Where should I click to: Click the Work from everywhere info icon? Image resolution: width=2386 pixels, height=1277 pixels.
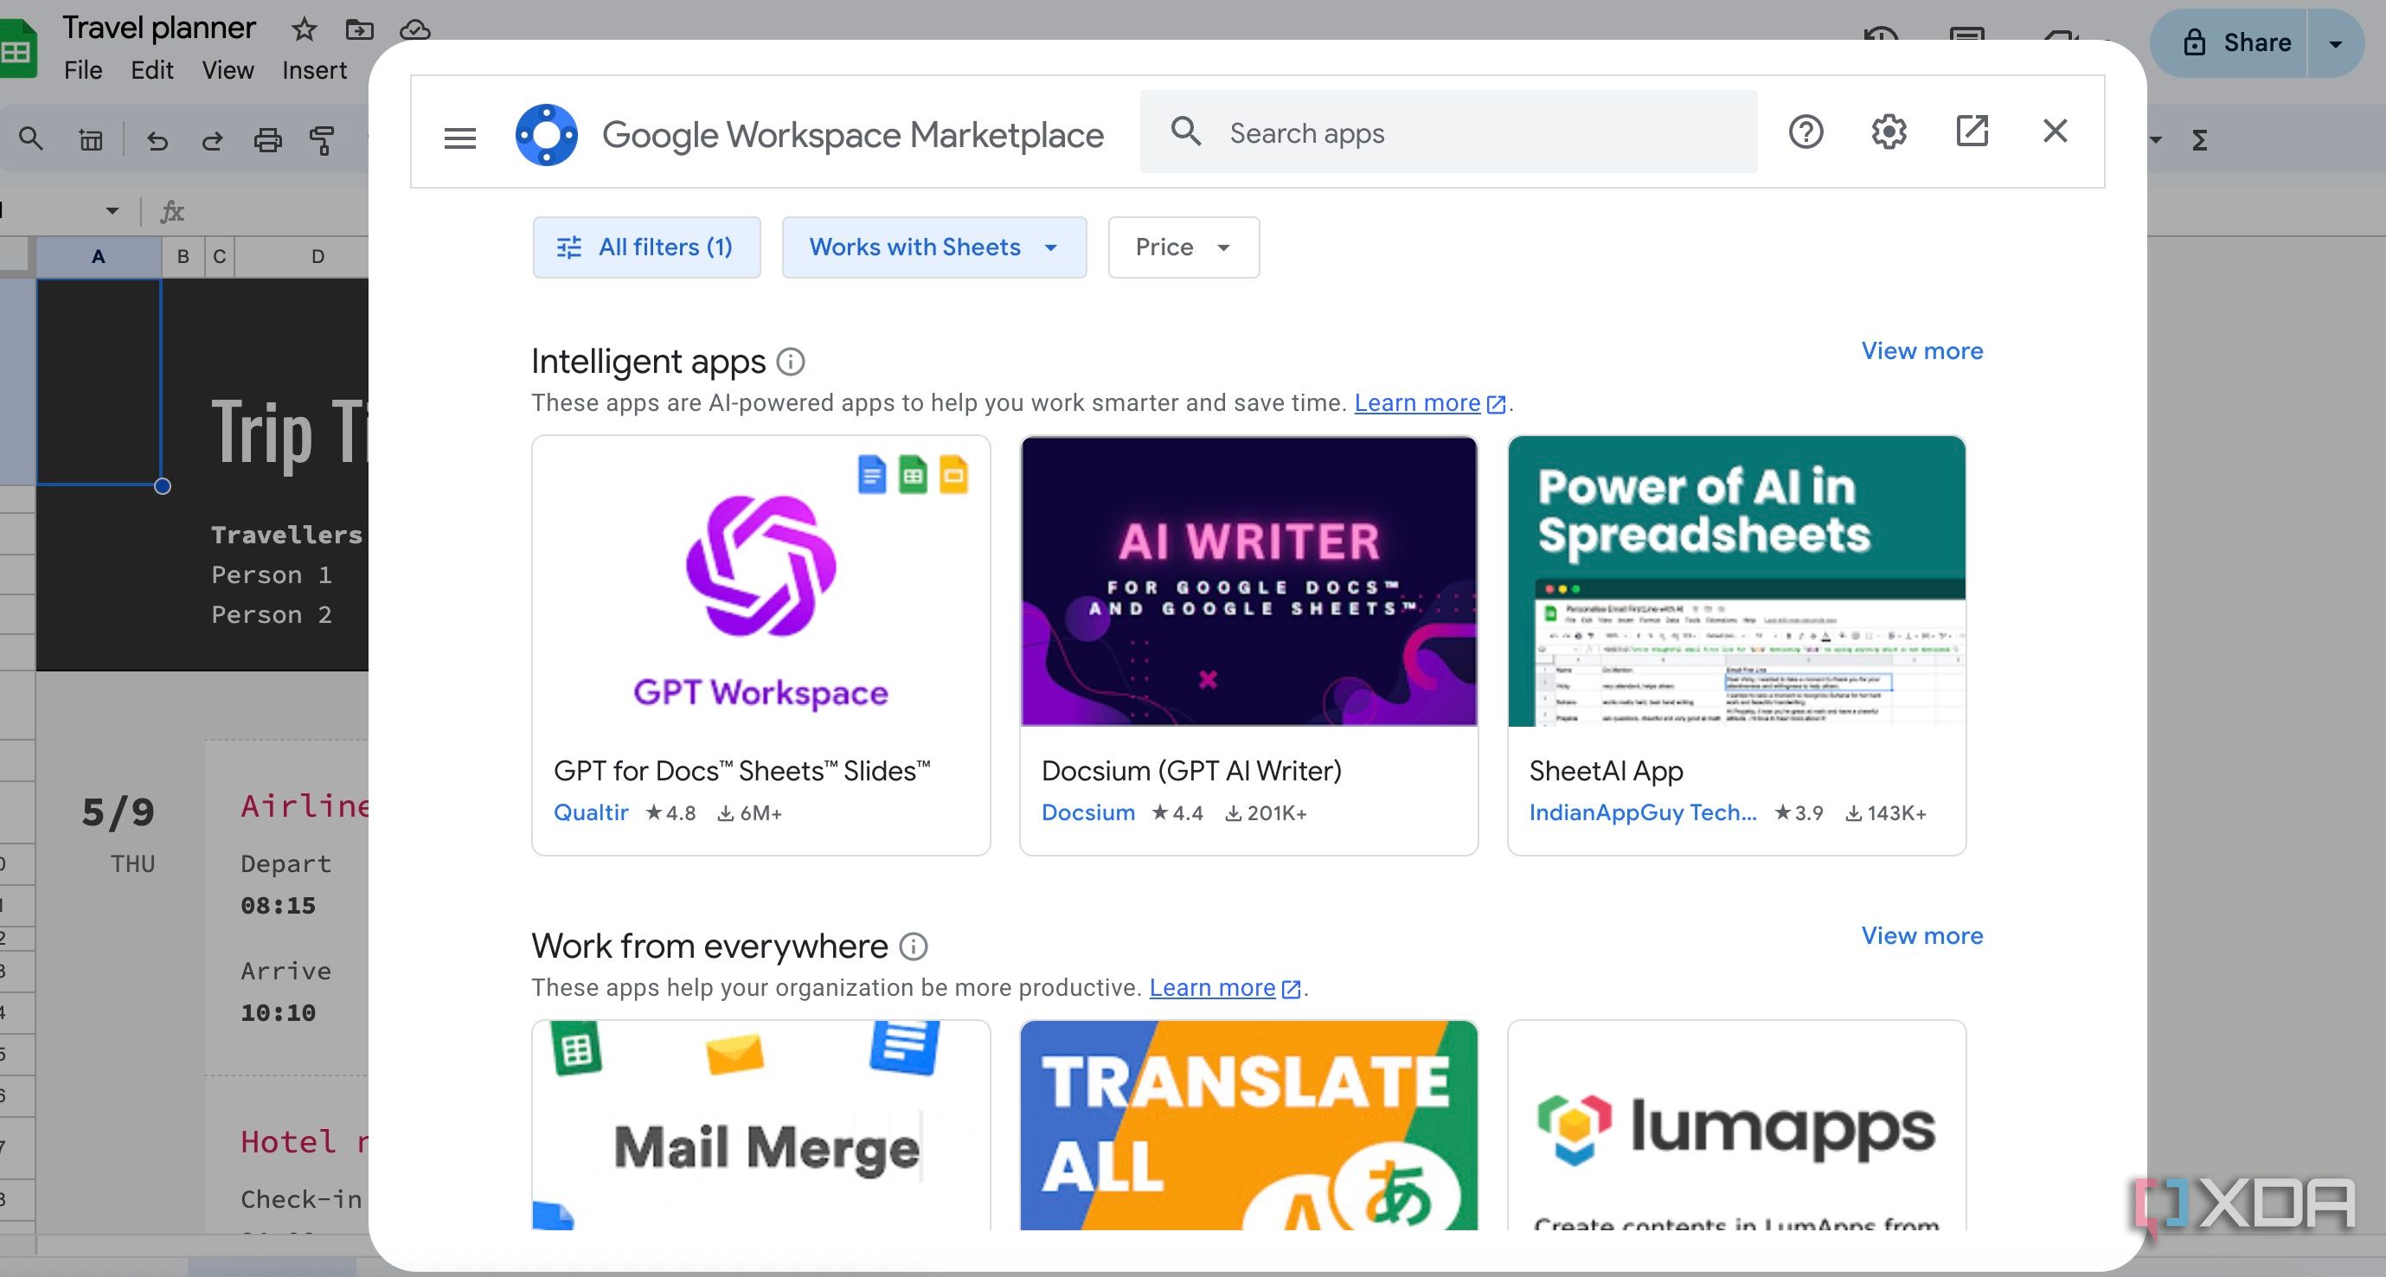(x=914, y=947)
